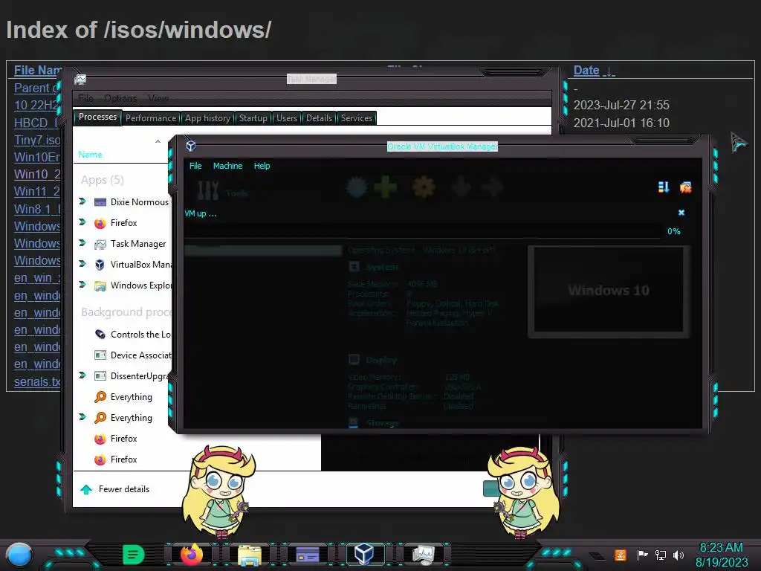Viewport: 761px width, 571px height.
Task: Switch to the Performance tab
Action: pos(151,118)
